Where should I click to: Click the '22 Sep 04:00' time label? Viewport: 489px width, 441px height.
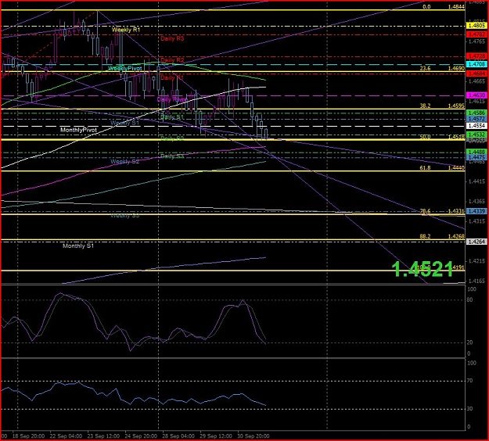pos(66,436)
